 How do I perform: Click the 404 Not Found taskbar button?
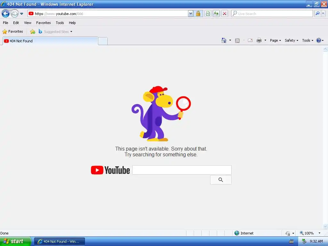tap(60, 242)
